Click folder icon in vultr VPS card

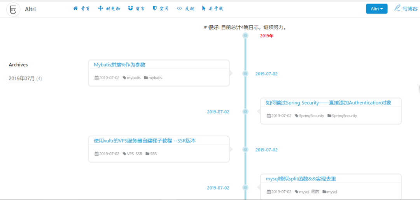pos(147,154)
